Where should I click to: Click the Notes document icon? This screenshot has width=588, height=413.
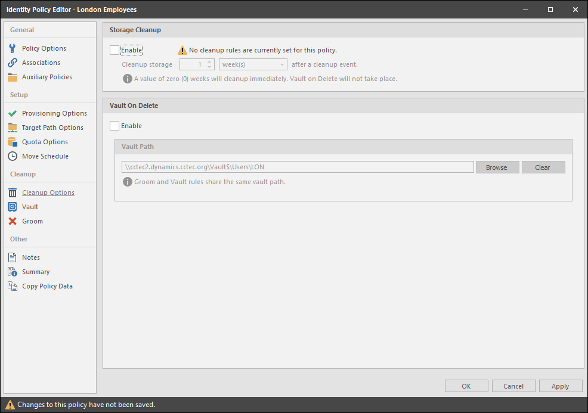(13, 257)
